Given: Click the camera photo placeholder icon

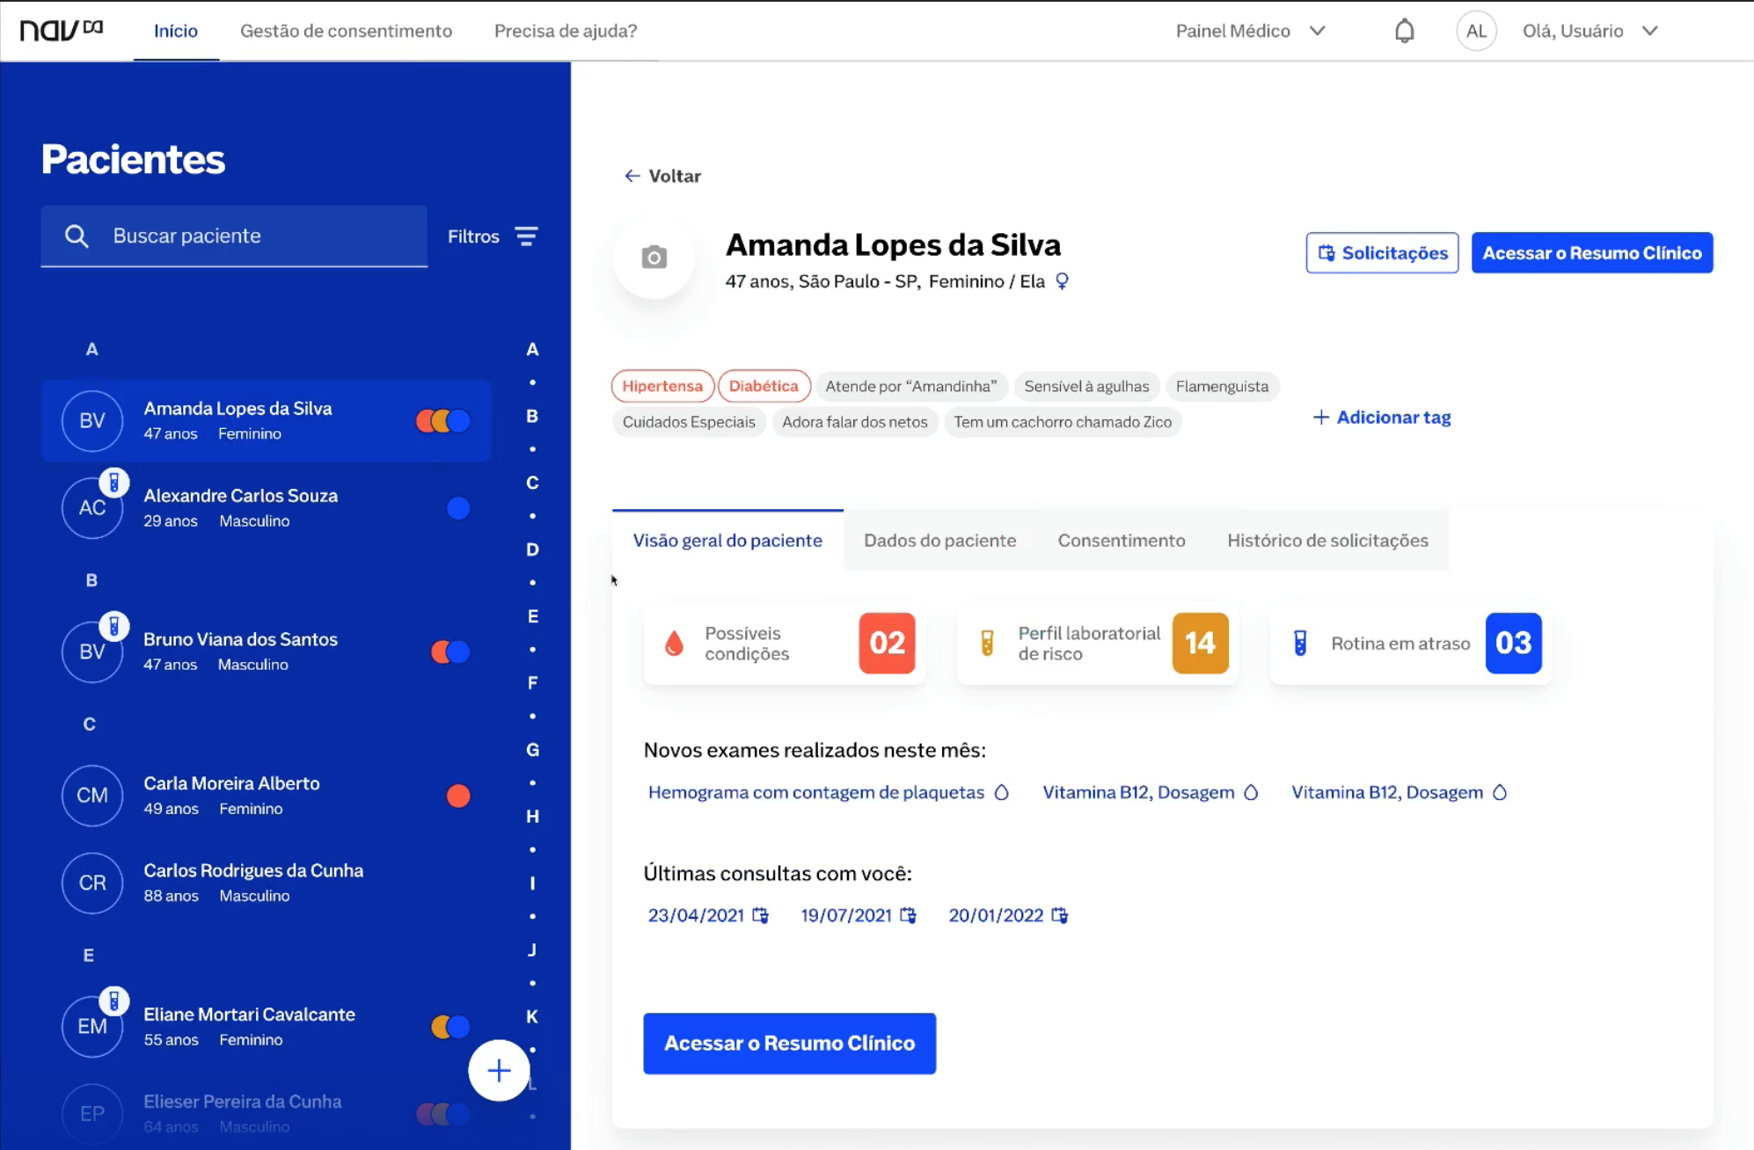Looking at the screenshot, I should coord(654,258).
